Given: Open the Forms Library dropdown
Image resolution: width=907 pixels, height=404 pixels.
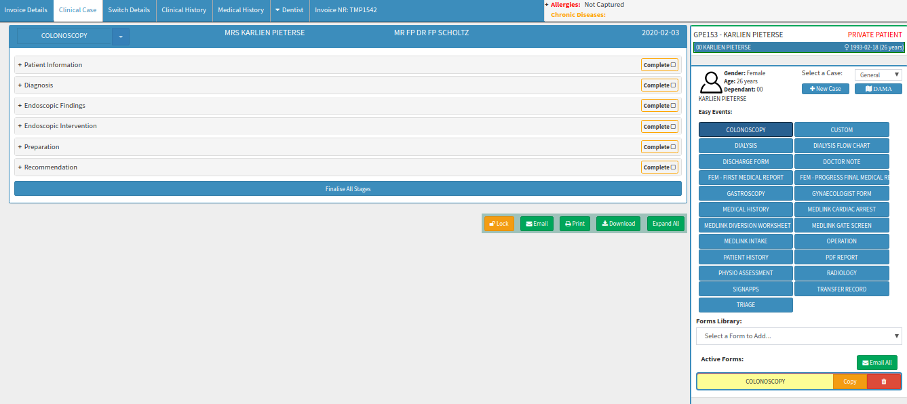Looking at the screenshot, I should [x=799, y=336].
